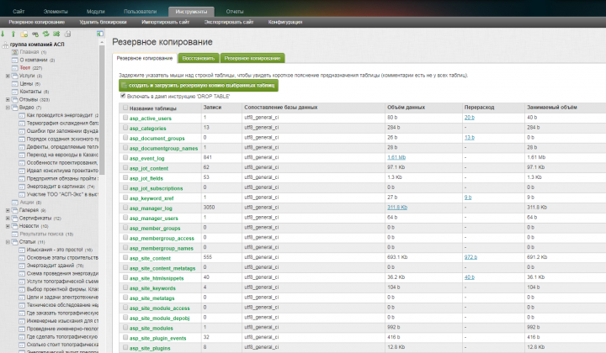This screenshot has width=606, height=353.
Task: Click the folder icon next to Отзывы
Action: [x=14, y=99]
